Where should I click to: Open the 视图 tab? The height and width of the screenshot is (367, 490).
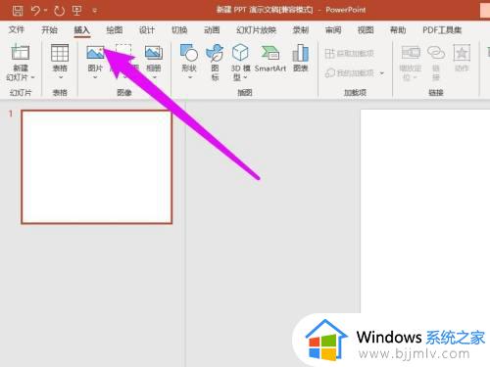coord(366,30)
